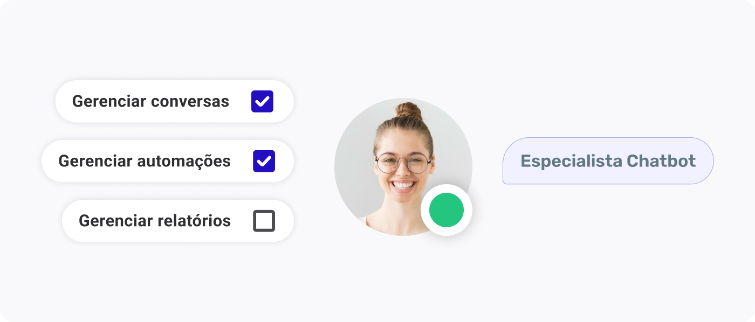This screenshot has width=755, height=322.
Task: Click the word Especialista in the badge
Action: [572, 162]
